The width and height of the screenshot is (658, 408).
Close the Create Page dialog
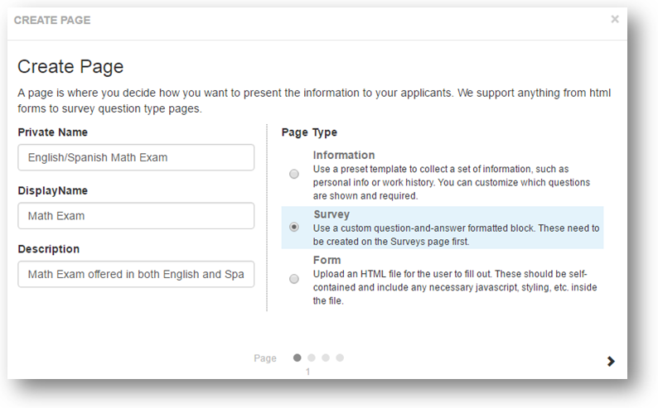click(615, 19)
